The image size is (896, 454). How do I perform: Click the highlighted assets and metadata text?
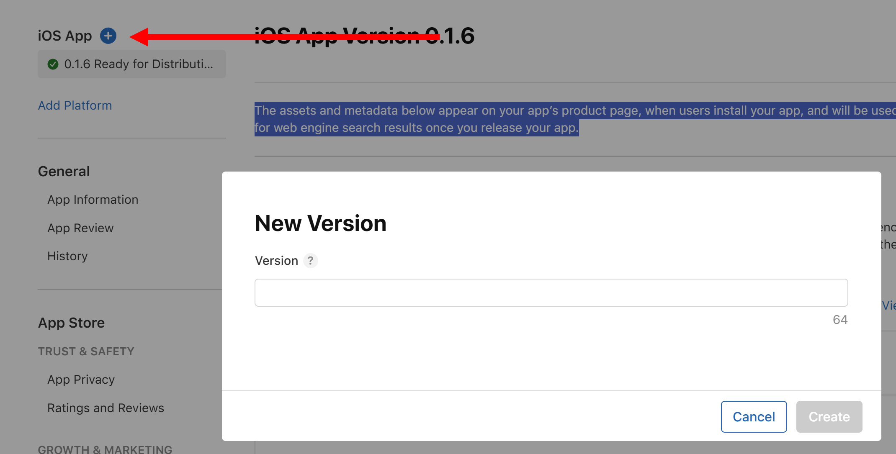coord(417,119)
